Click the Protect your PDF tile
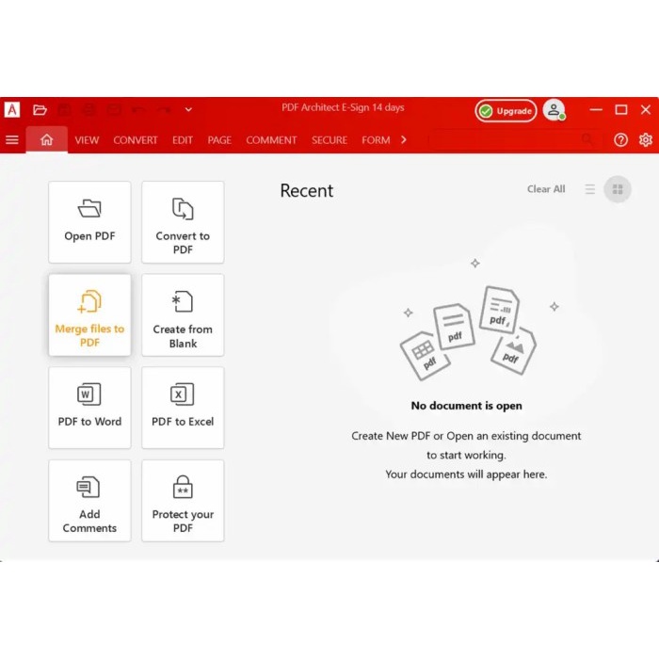Viewport: 659px width, 659px height. (183, 501)
